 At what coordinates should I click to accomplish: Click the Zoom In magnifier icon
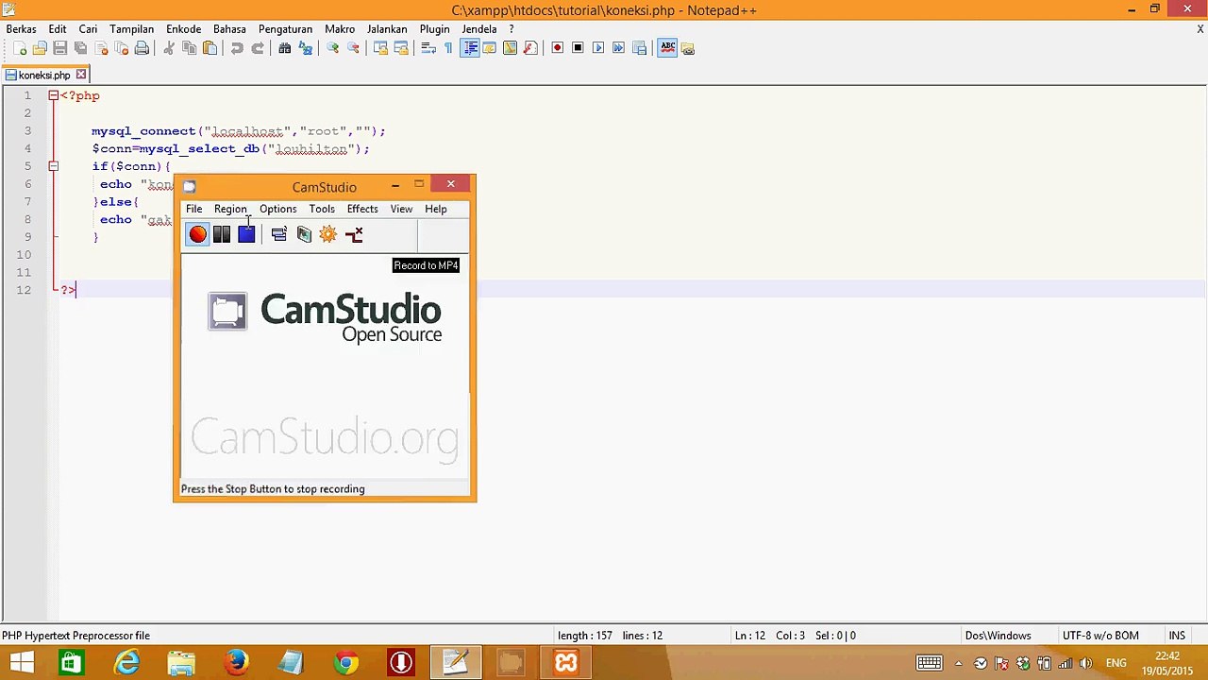[x=332, y=48]
